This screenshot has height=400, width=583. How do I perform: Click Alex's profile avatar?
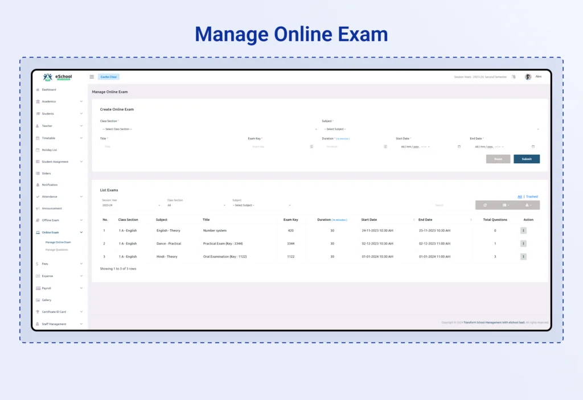(x=528, y=77)
